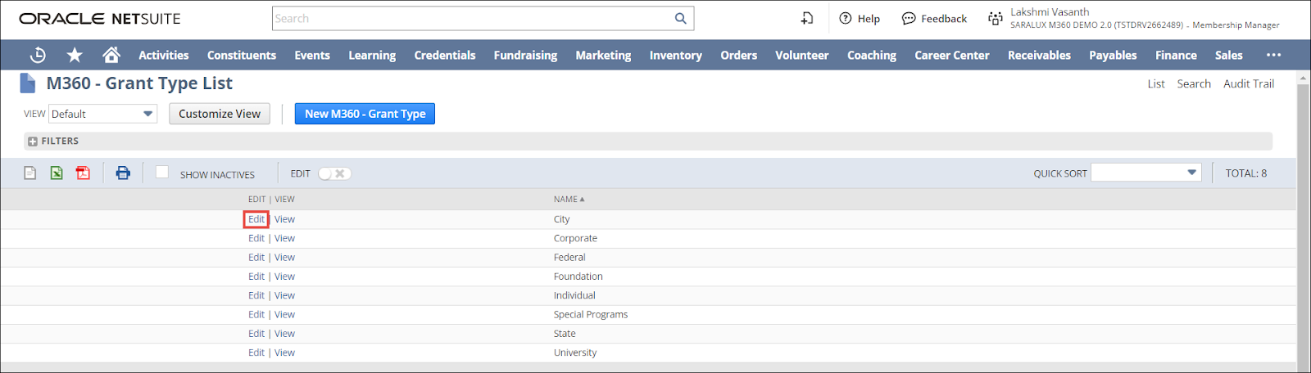Screen dimensions: 1311x373
Task: Go to Home via house icon
Action: (111, 55)
